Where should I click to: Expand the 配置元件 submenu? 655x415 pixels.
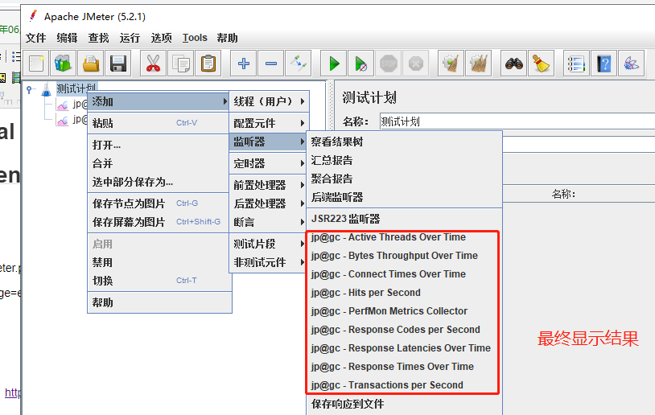269,123
